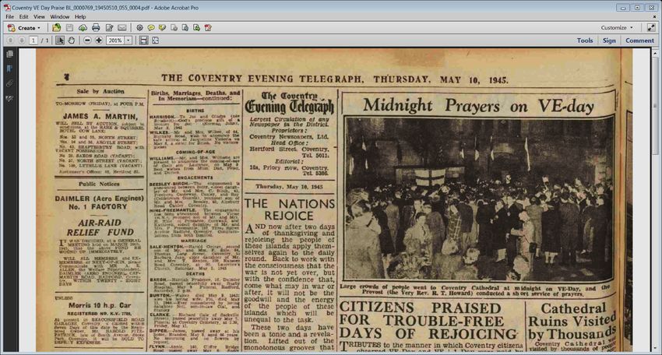
Task: Click the scroll up arrow
Action: click(x=655, y=52)
